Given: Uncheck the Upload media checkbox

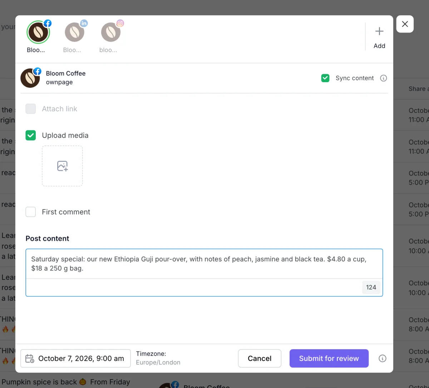Looking at the screenshot, I should 31,135.
